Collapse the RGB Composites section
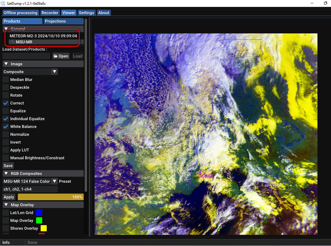Screen dimensions: 331x246 (x=6, y=173)
